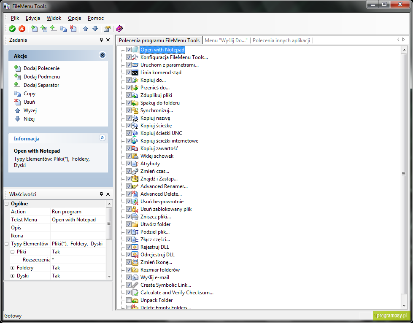413x323 pixels.
Task: Click the Copy toolbar icon
Action: (63, 29)
